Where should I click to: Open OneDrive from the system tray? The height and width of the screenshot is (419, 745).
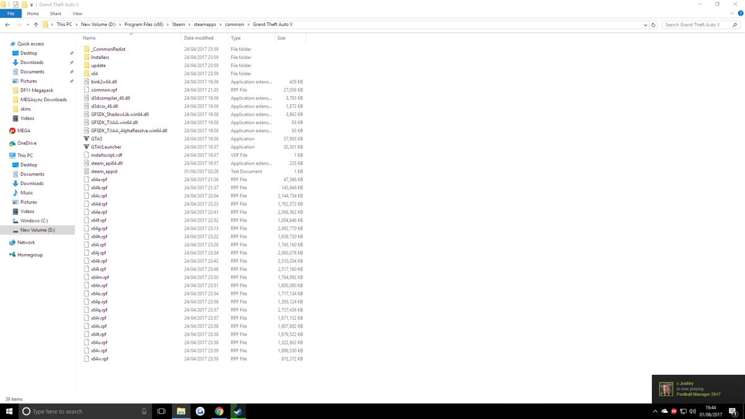click(664, 411)
